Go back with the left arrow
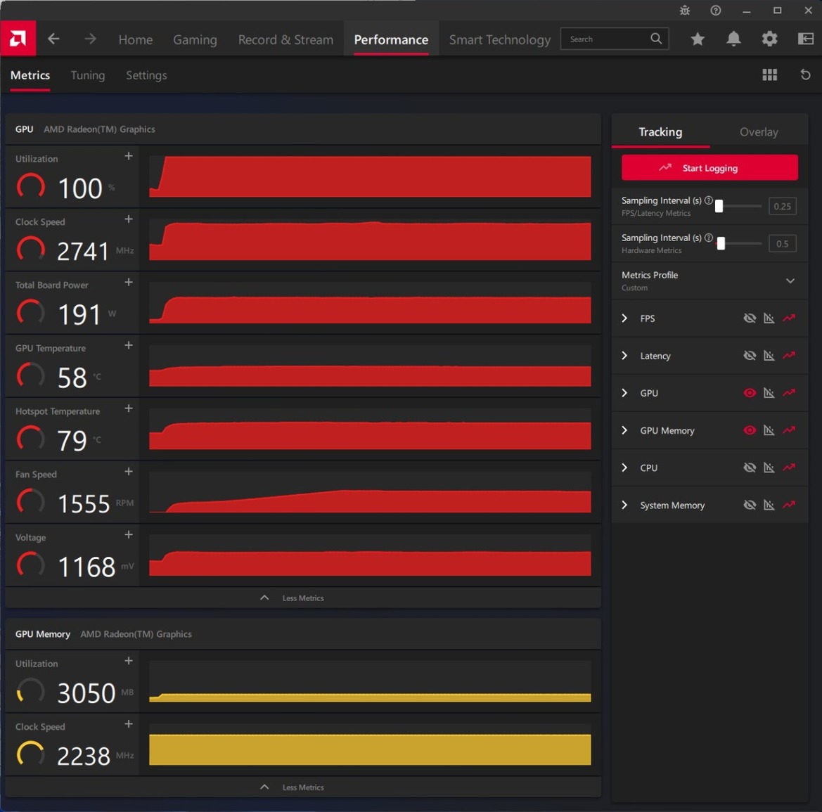 click(53, 39)
